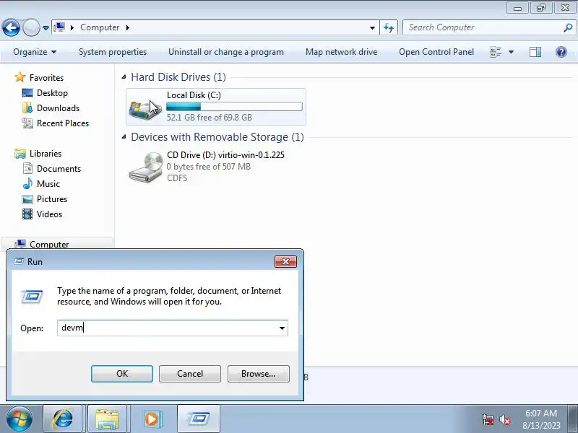Image resolution: width=578 pixels, height=433 pixels.
Task: Click the magnifier search icon
Action: tap(568, 27)
